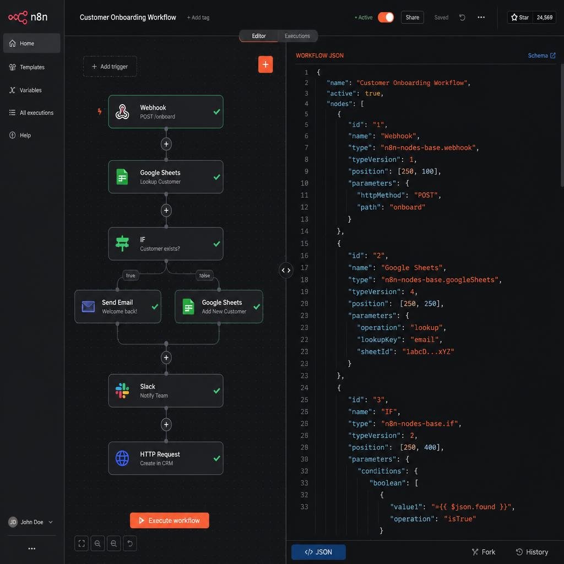Click the true branch label
Screen dimensions: 564x564
pos(131,275)
